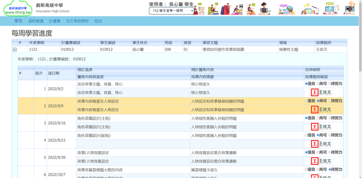Image resolution: width=362 pixels, height=178 pixels.
Task: Select 尚可 for week 2 故事內容概要及人物設定
Action: pos(318,101)
